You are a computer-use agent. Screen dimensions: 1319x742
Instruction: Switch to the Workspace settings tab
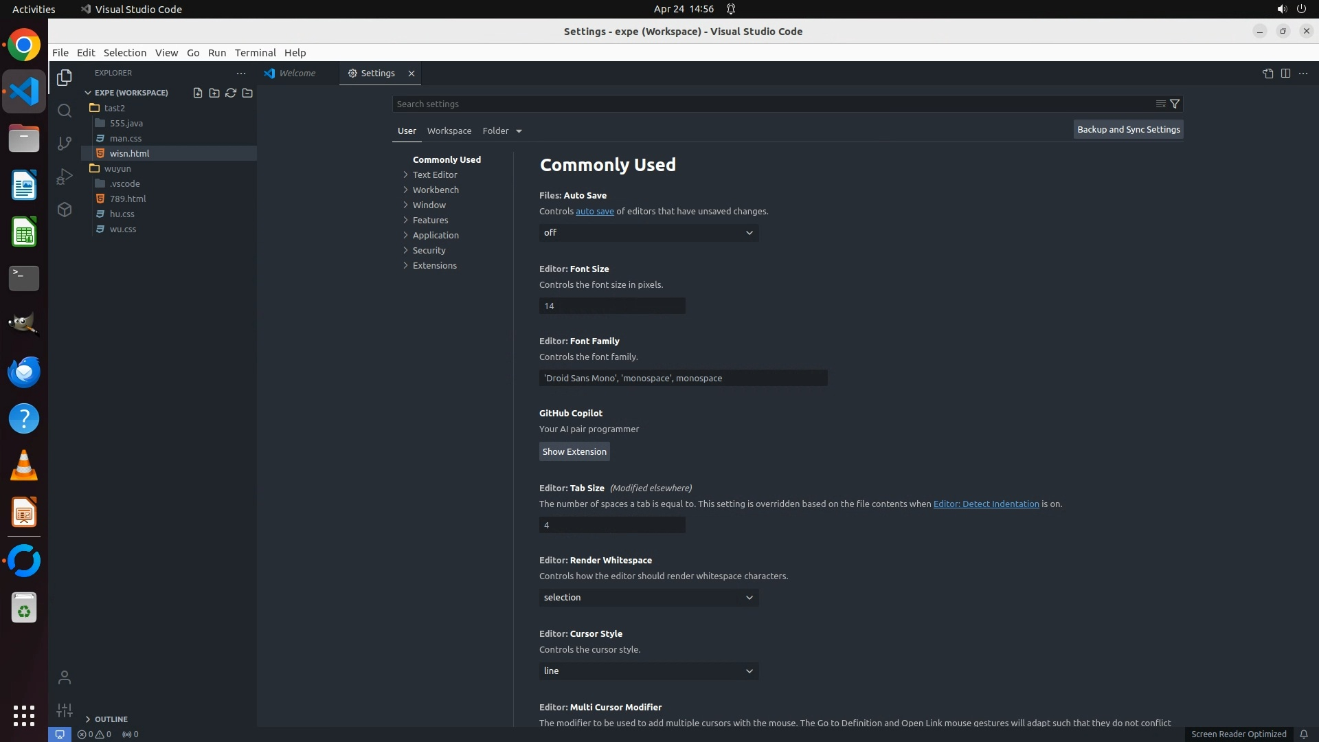(x=449, y=131)
